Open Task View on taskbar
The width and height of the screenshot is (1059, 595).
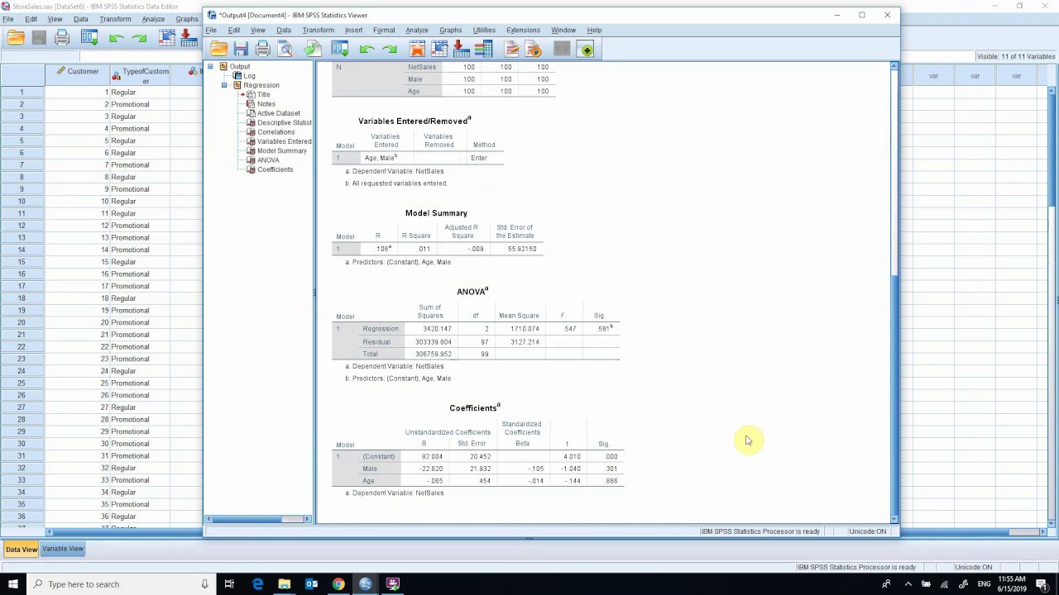tap(229, 584)
